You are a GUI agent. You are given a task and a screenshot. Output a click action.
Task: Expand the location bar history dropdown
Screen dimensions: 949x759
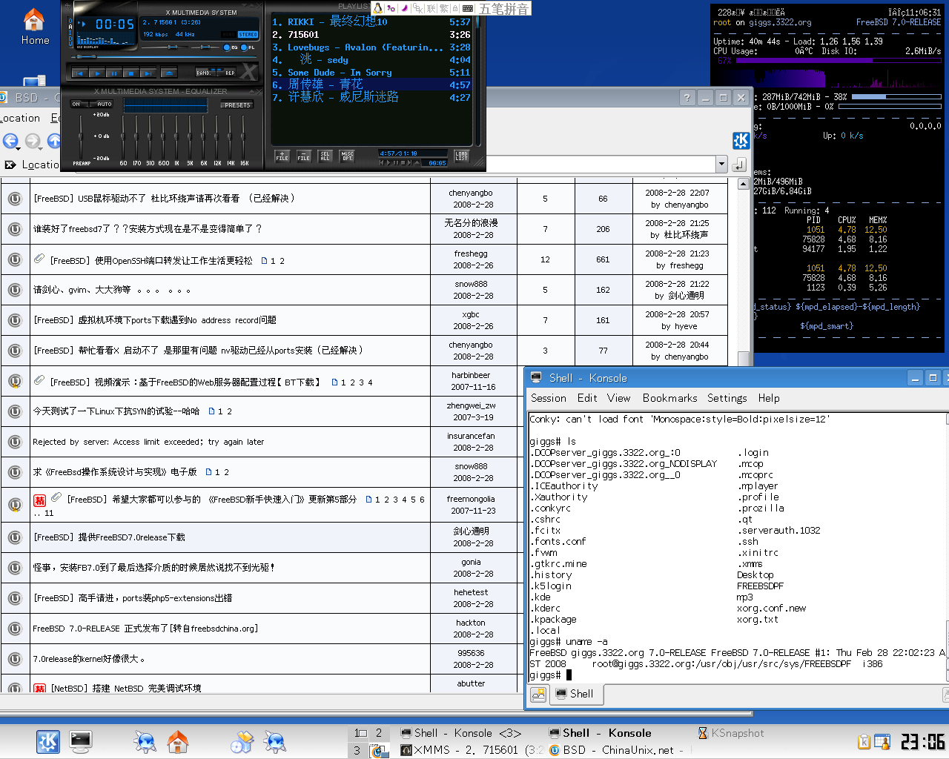point(721,164)
